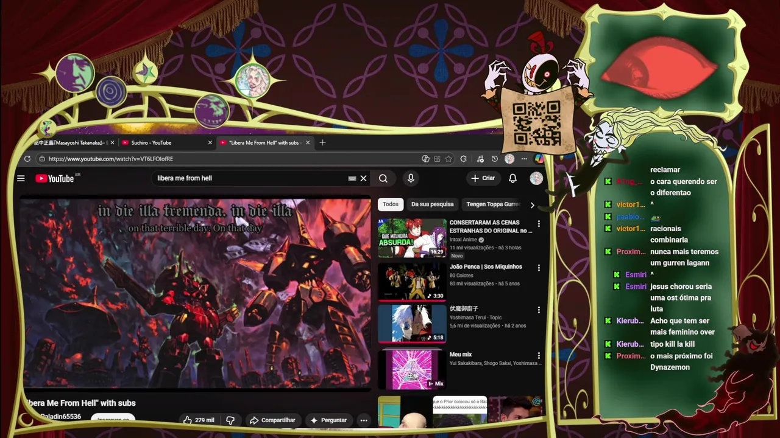Close the Suchiro - YouTube tab
This screenshot has height=438, width=780.
click(210, 142)
